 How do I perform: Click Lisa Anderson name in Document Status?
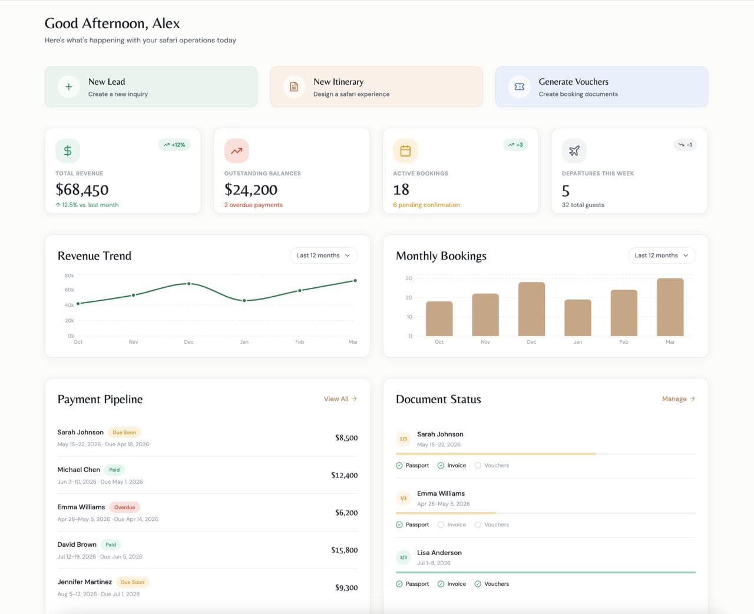(x=439, y=553)
